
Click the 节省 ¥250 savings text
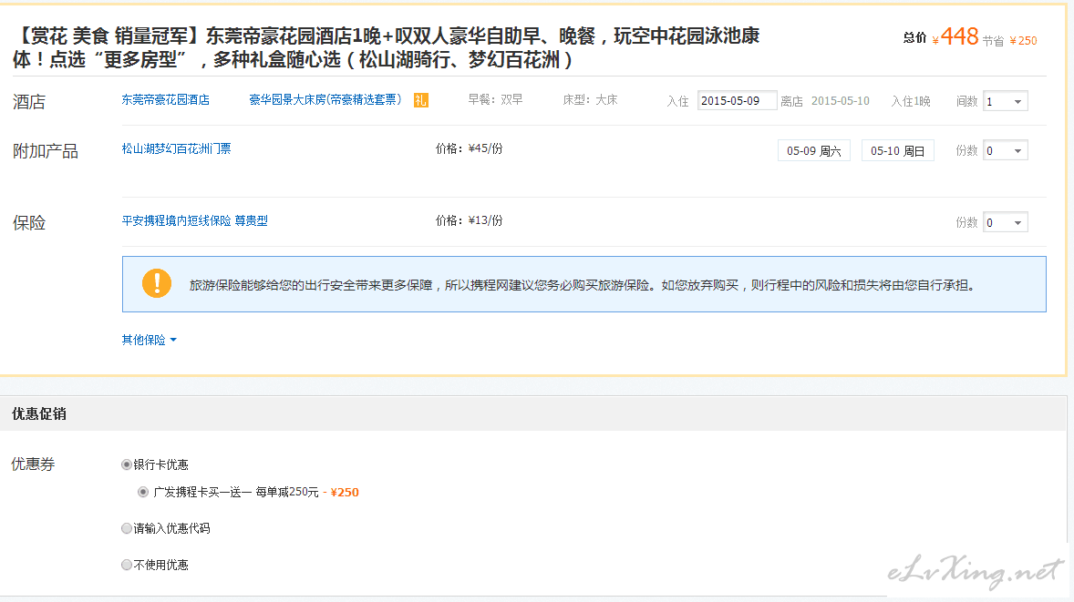pos(1009,41)
